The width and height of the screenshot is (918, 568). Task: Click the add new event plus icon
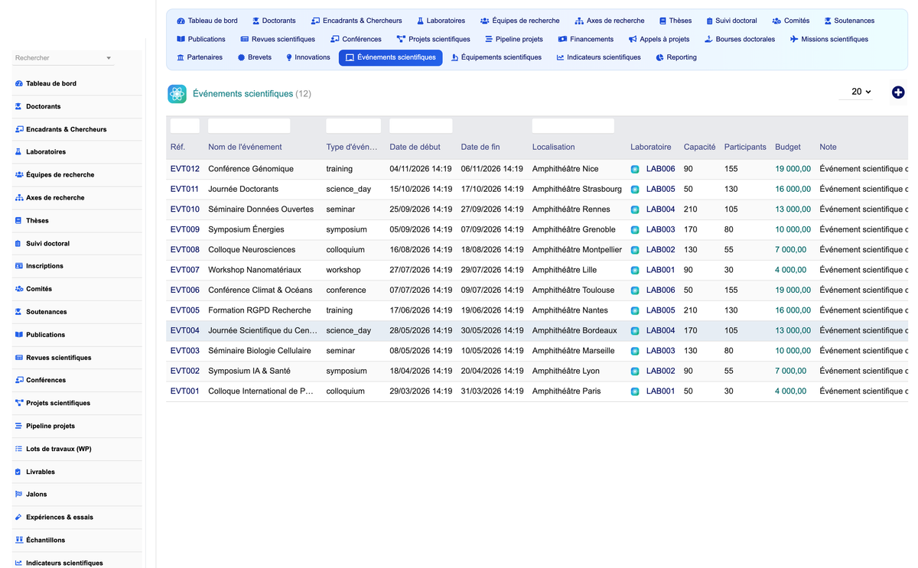pos(898,93)
